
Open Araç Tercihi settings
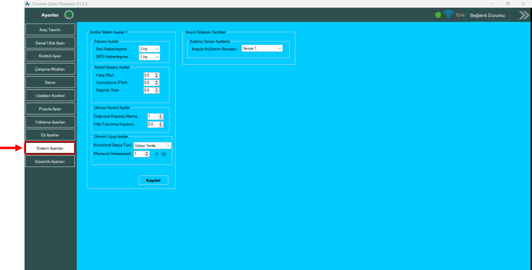(x=50, y=30)
